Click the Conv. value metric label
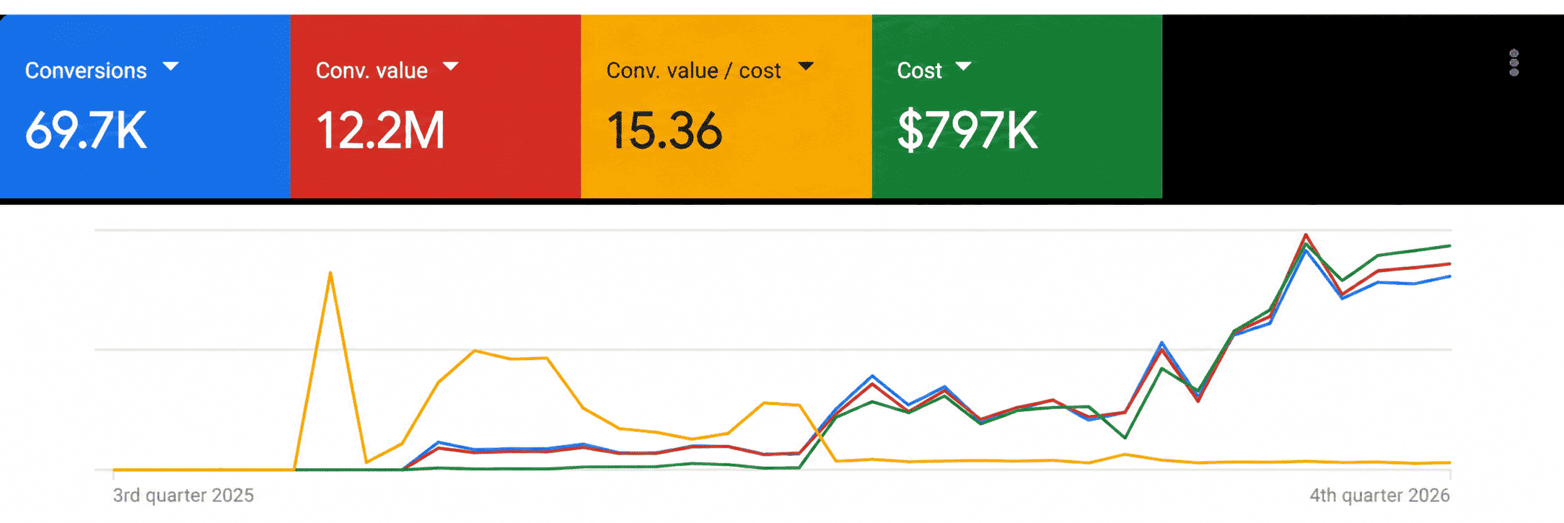Screen dimensions: 1564x523 [x=372, y=71]
